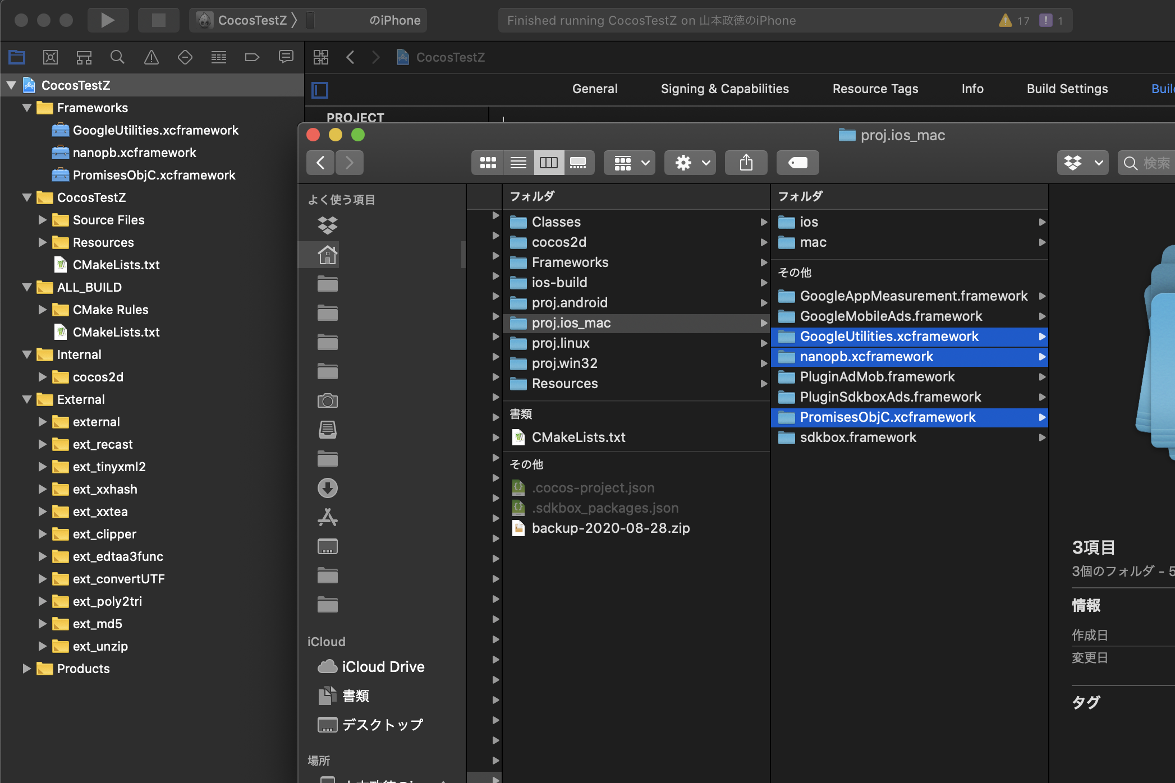Click the Finder edit tags button
Image resolution: width=1175 pixels, height=783 pixels.
pos(798,163)
